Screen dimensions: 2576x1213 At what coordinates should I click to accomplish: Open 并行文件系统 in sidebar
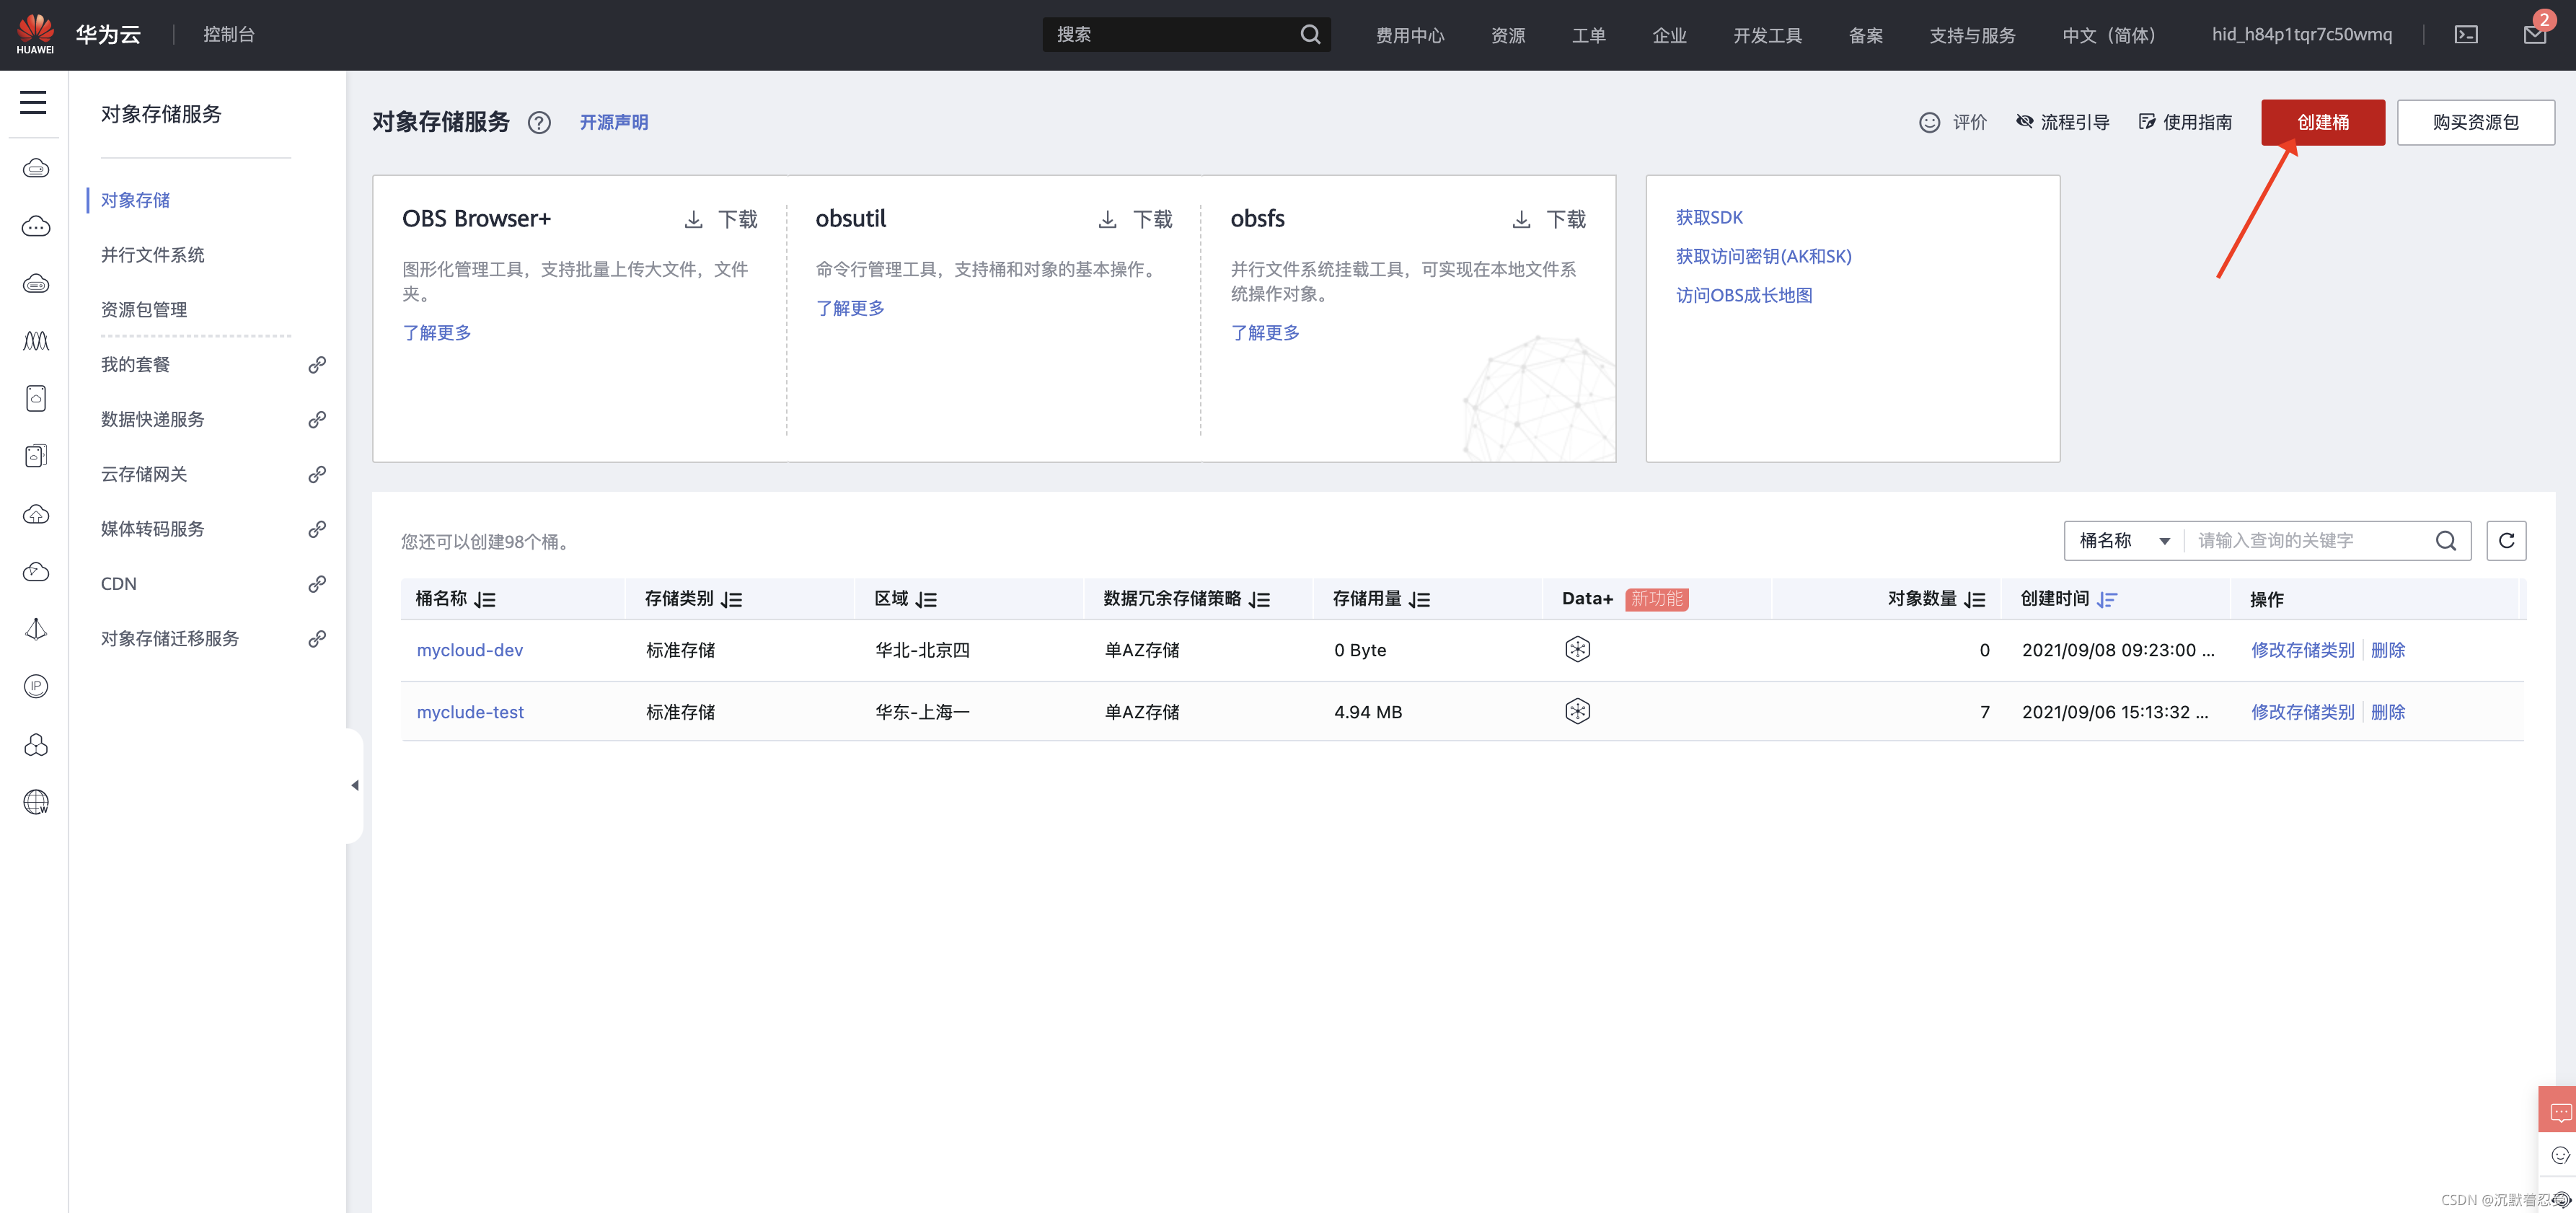click(152, 255)
